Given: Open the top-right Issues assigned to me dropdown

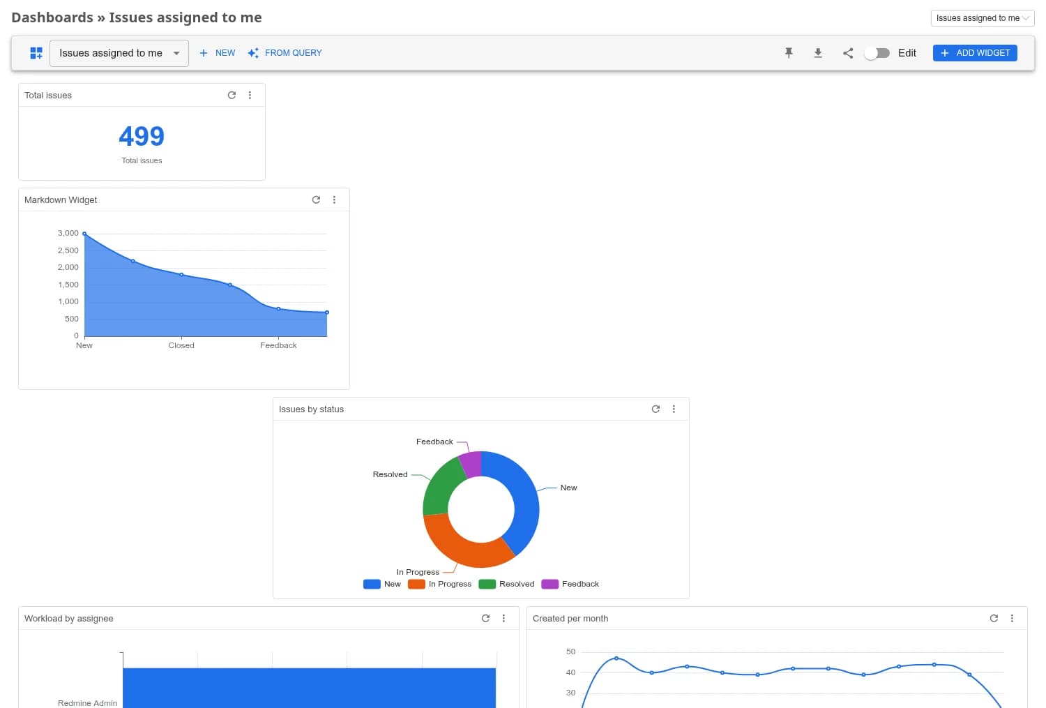Looking at the screenshot, I should point(983,18).
